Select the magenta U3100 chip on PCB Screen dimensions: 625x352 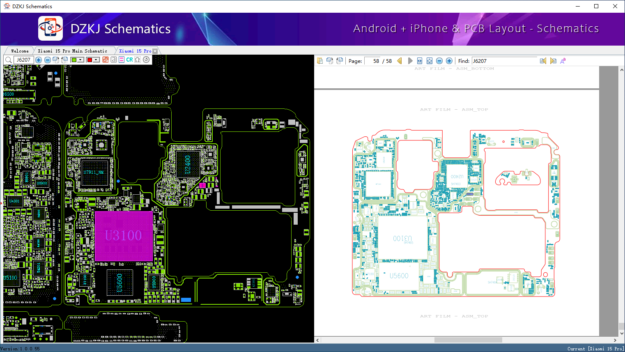[124, 236]
